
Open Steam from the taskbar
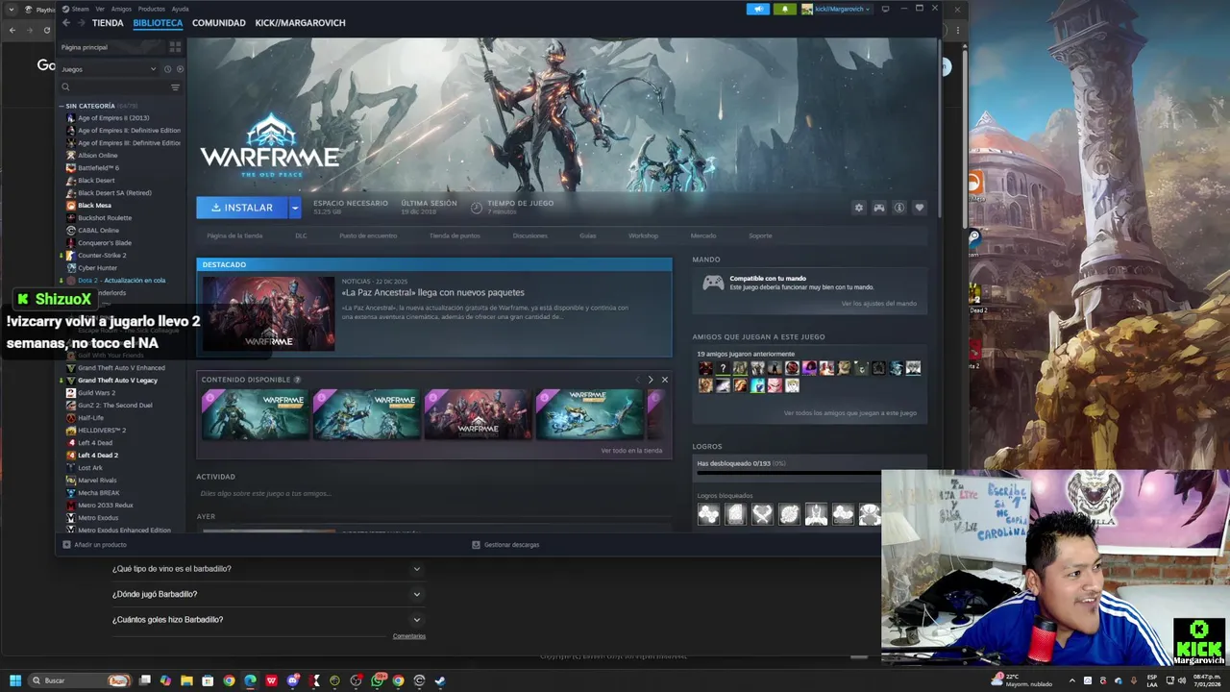440,680
